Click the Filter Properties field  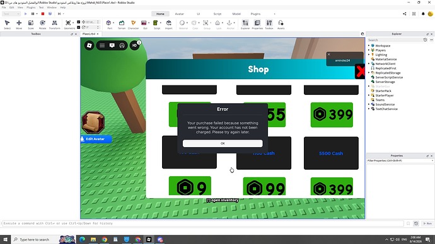(400, 161)
